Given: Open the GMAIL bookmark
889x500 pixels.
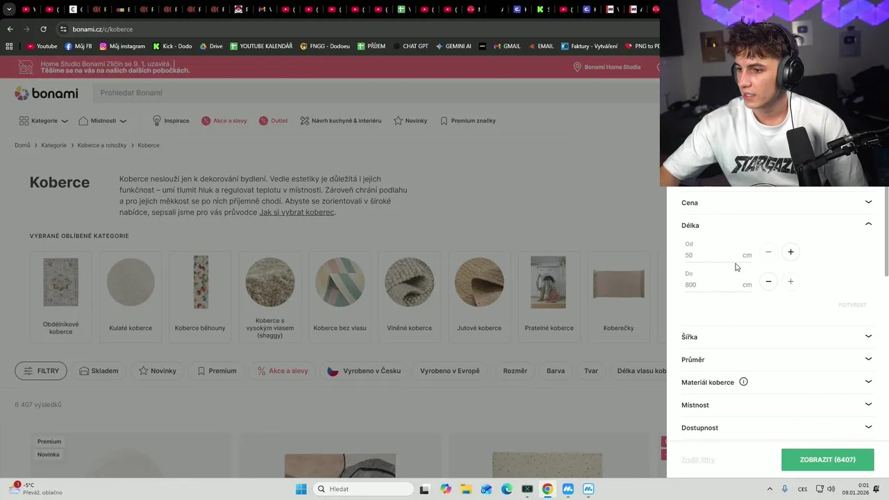Looking at the screenshot, I should (506, 47).
